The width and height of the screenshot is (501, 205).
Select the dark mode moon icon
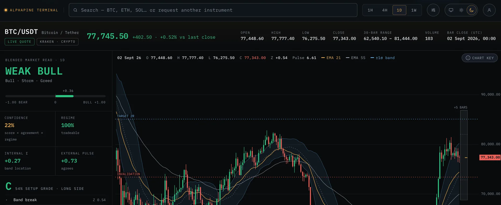[x=472, y=10]
